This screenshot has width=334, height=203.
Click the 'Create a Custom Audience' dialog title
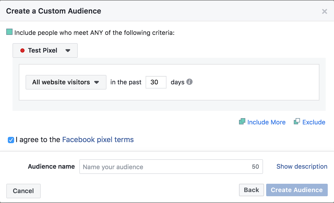point(53,11)
